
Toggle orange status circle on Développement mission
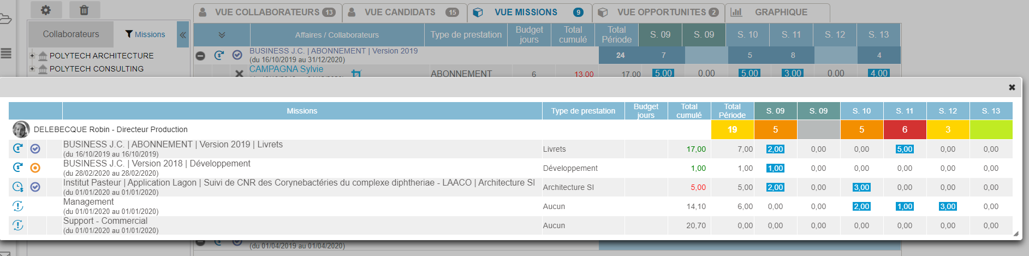(35, 168)
